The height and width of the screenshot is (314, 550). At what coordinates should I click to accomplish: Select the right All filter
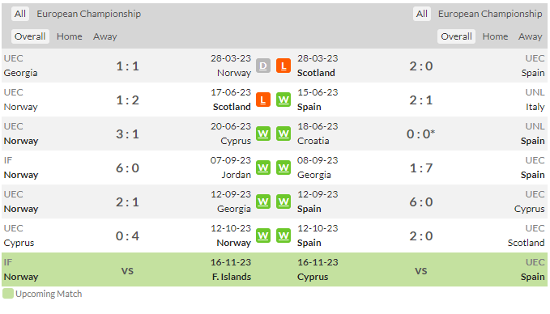(x=422, y=14)
